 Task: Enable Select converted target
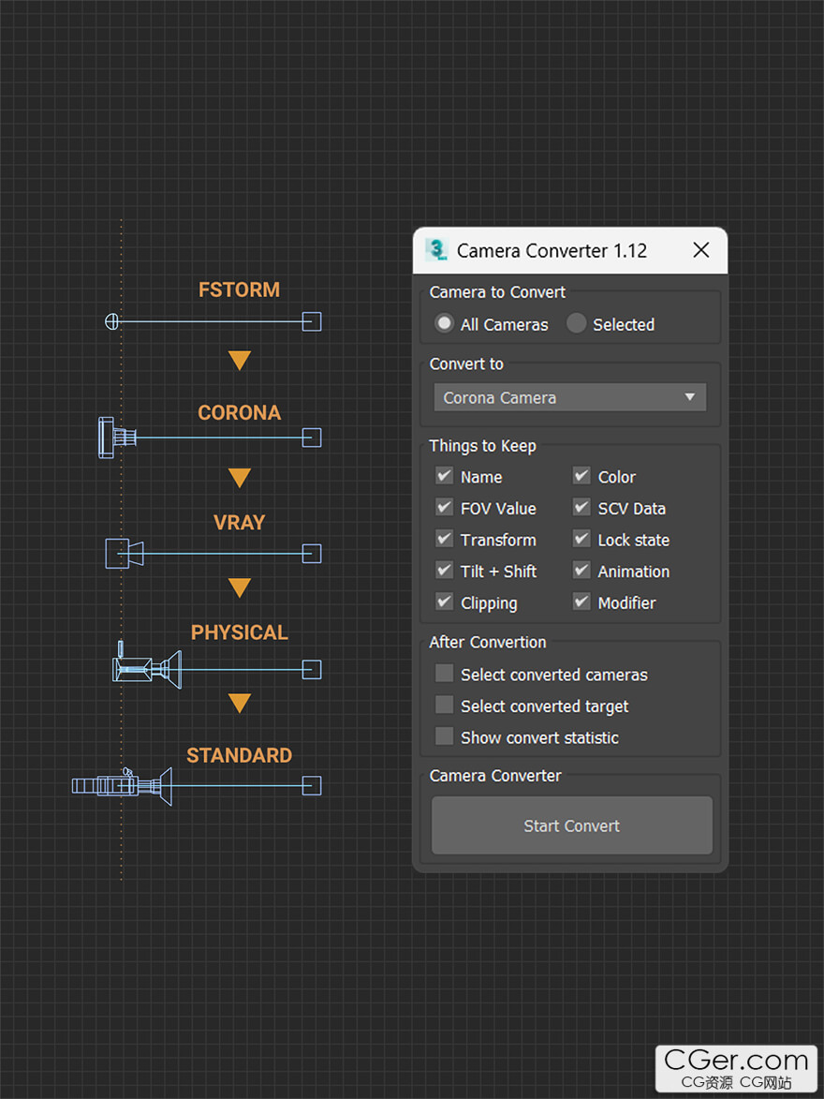pos(444,705)
